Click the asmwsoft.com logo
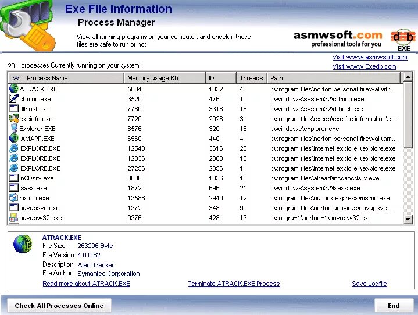 coord(338,39)
